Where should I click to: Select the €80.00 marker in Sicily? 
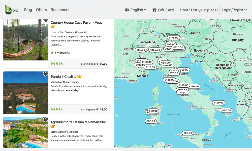pyautogui.click(x=187, y=133)
